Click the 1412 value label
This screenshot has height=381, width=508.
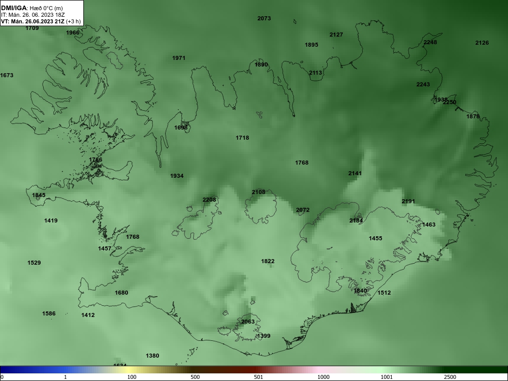coord(88,315)
